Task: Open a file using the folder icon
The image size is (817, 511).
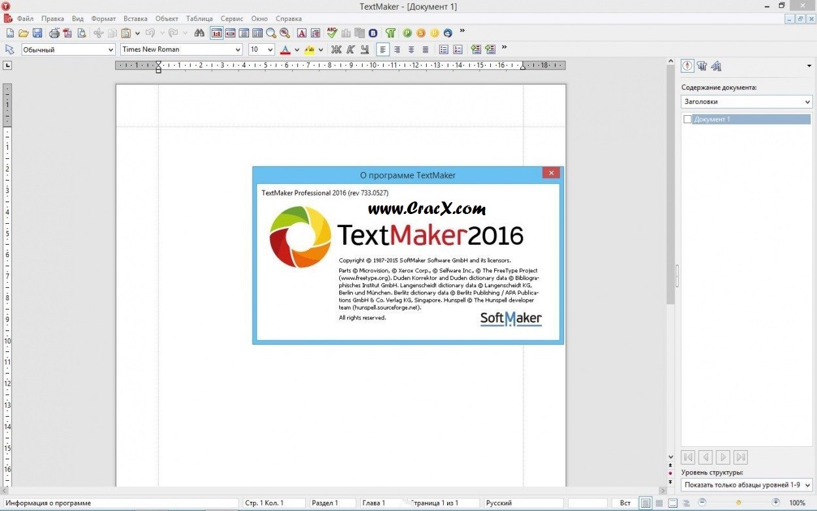Action: tap(24, 33)
